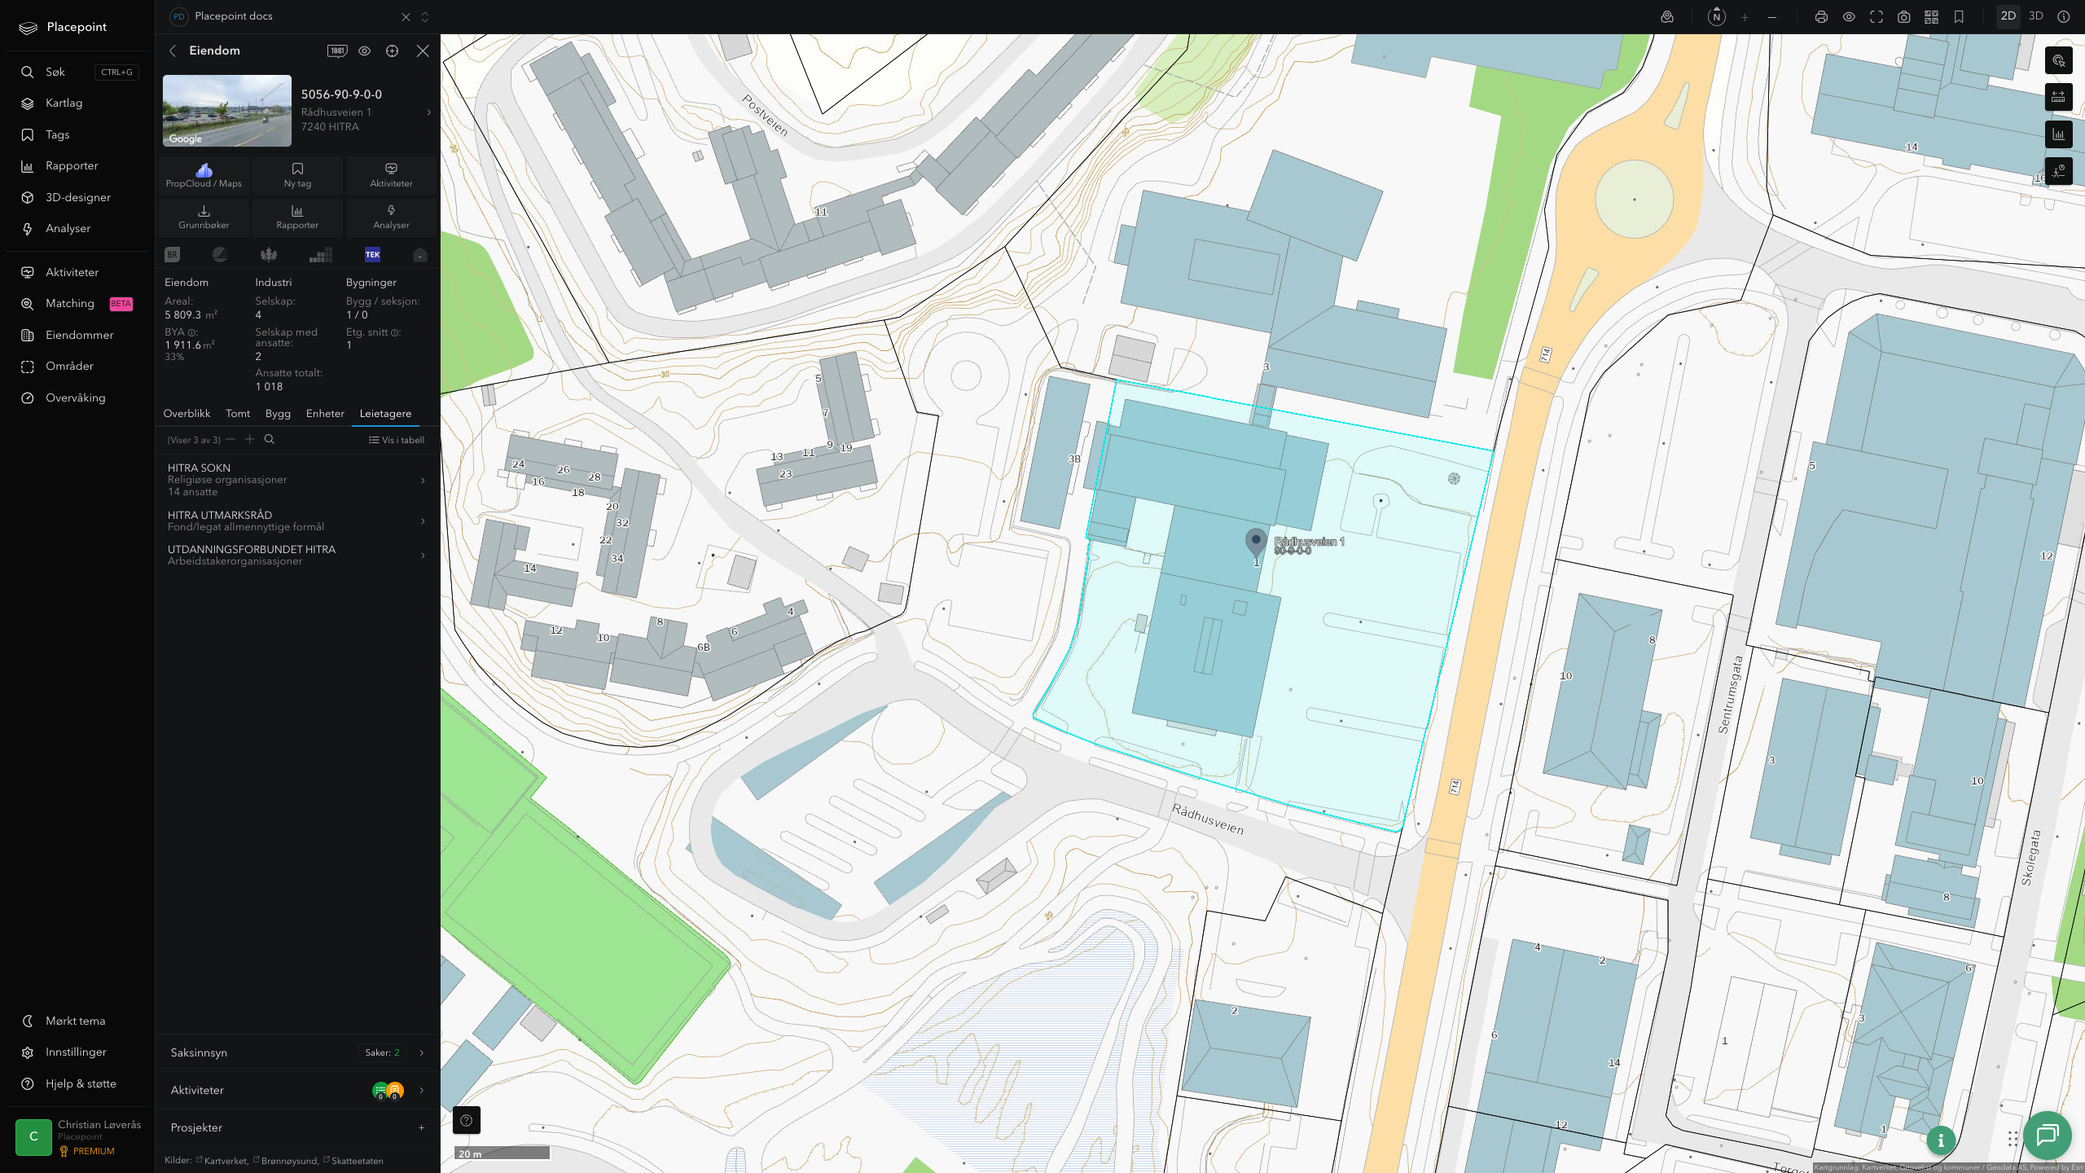Click the PropCloud / Maps button
Viewport: 2085px width, 1173px height.
tap(204, 175)
